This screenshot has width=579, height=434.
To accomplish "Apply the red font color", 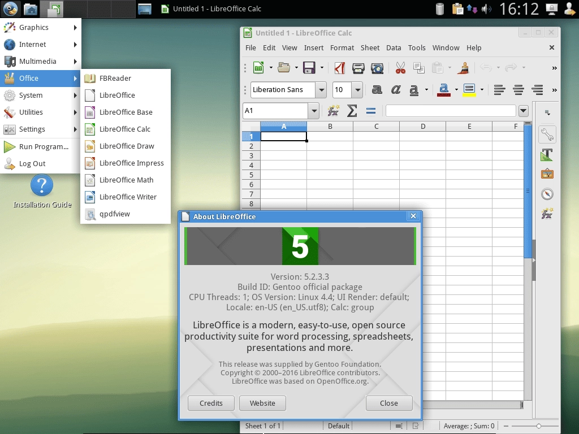I will 443,90.
